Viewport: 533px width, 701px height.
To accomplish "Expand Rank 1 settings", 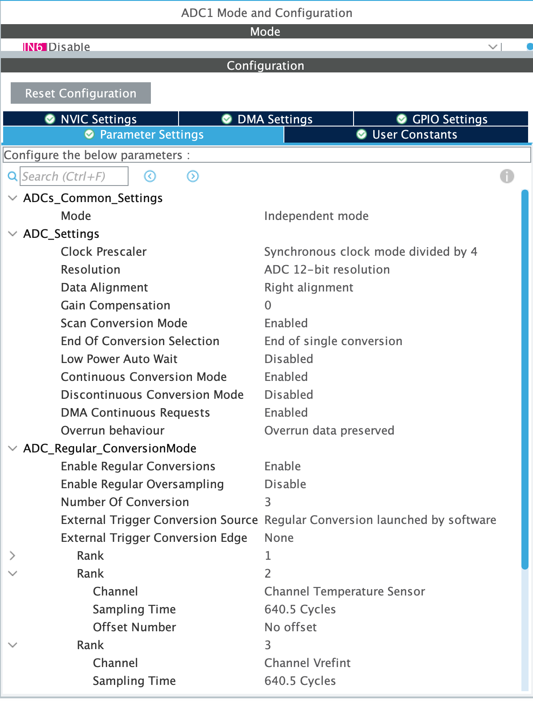I will (12, 555).
